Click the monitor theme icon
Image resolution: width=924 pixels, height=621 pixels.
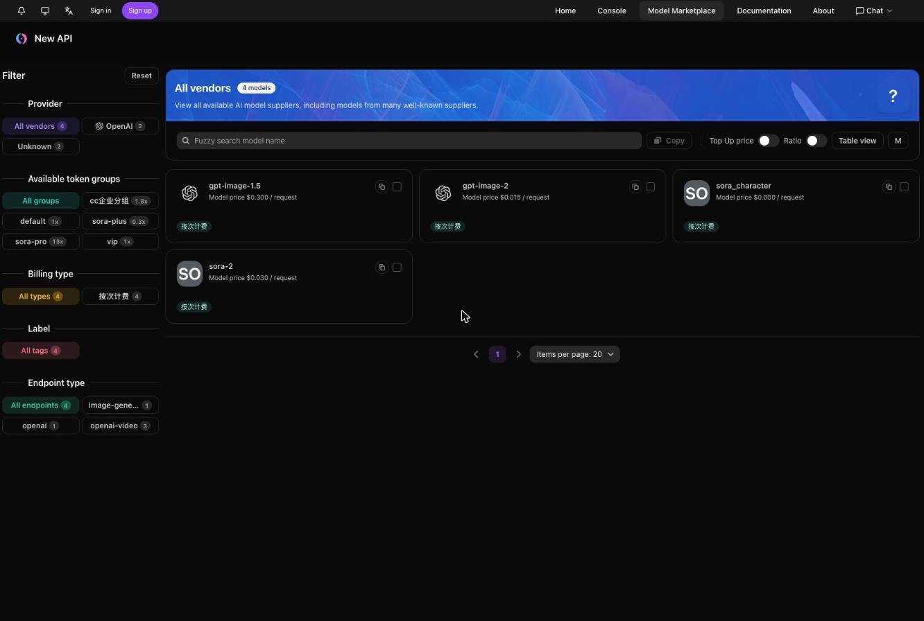45,10
